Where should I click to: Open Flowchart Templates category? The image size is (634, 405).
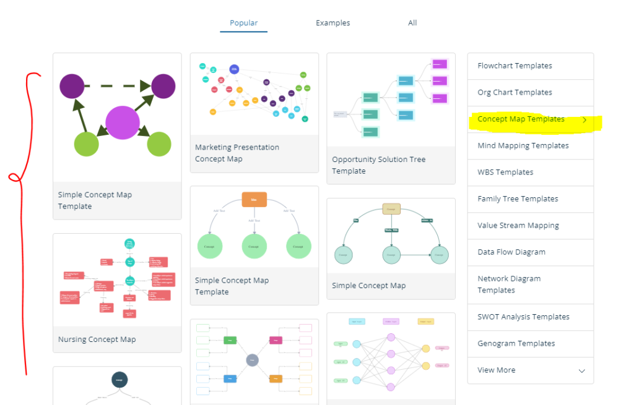515,66
